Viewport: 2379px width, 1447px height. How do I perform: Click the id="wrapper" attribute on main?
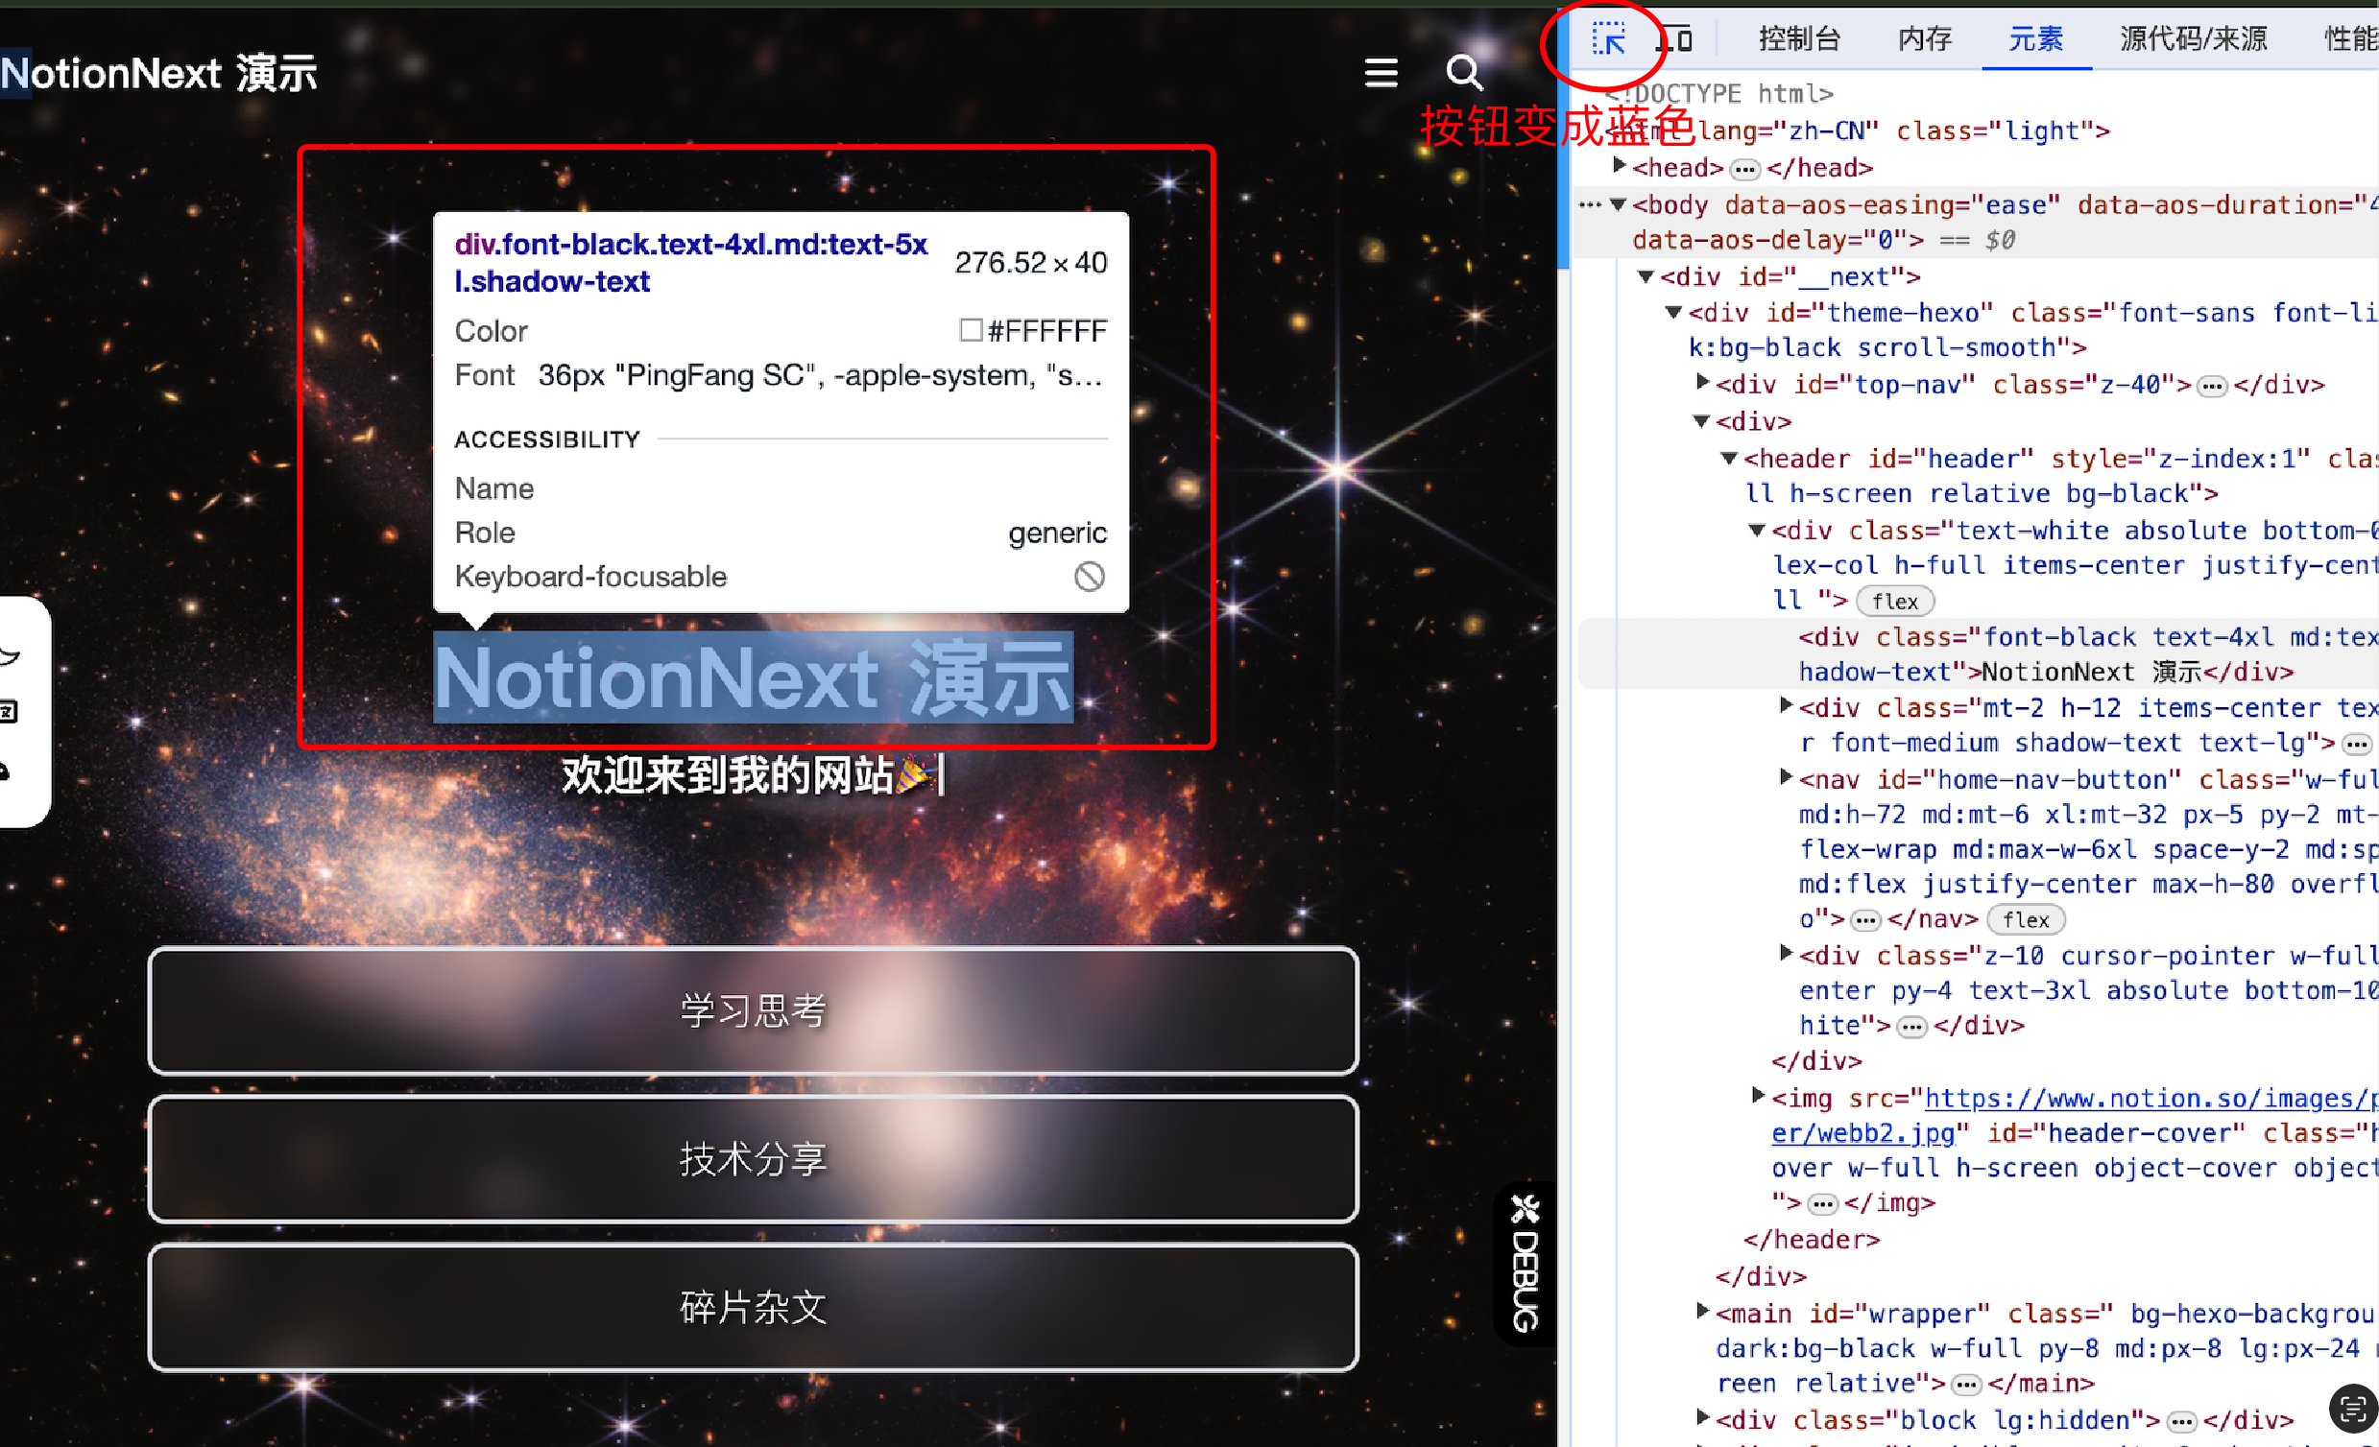click(x=1899, y=1315)
